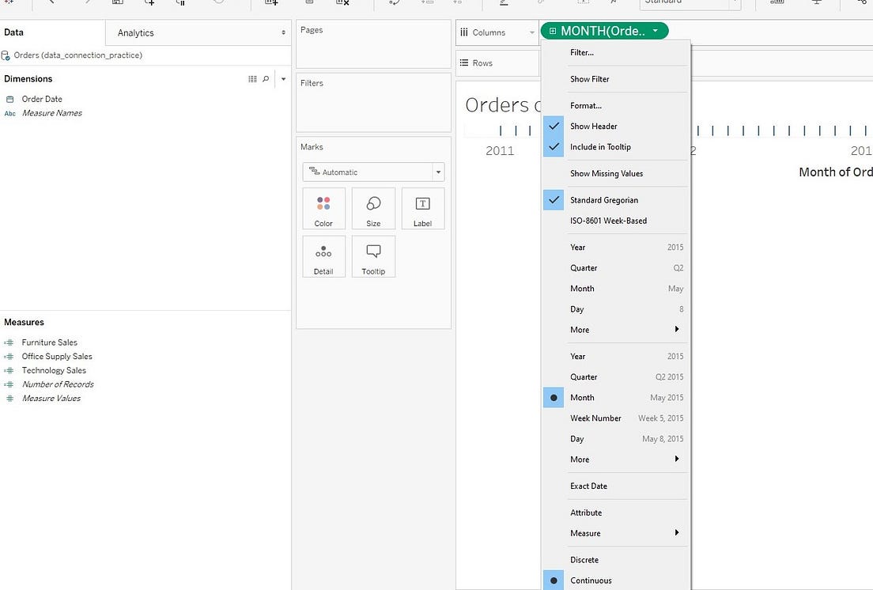Select Quarter Q2 2015 date option

pos(616,376)
